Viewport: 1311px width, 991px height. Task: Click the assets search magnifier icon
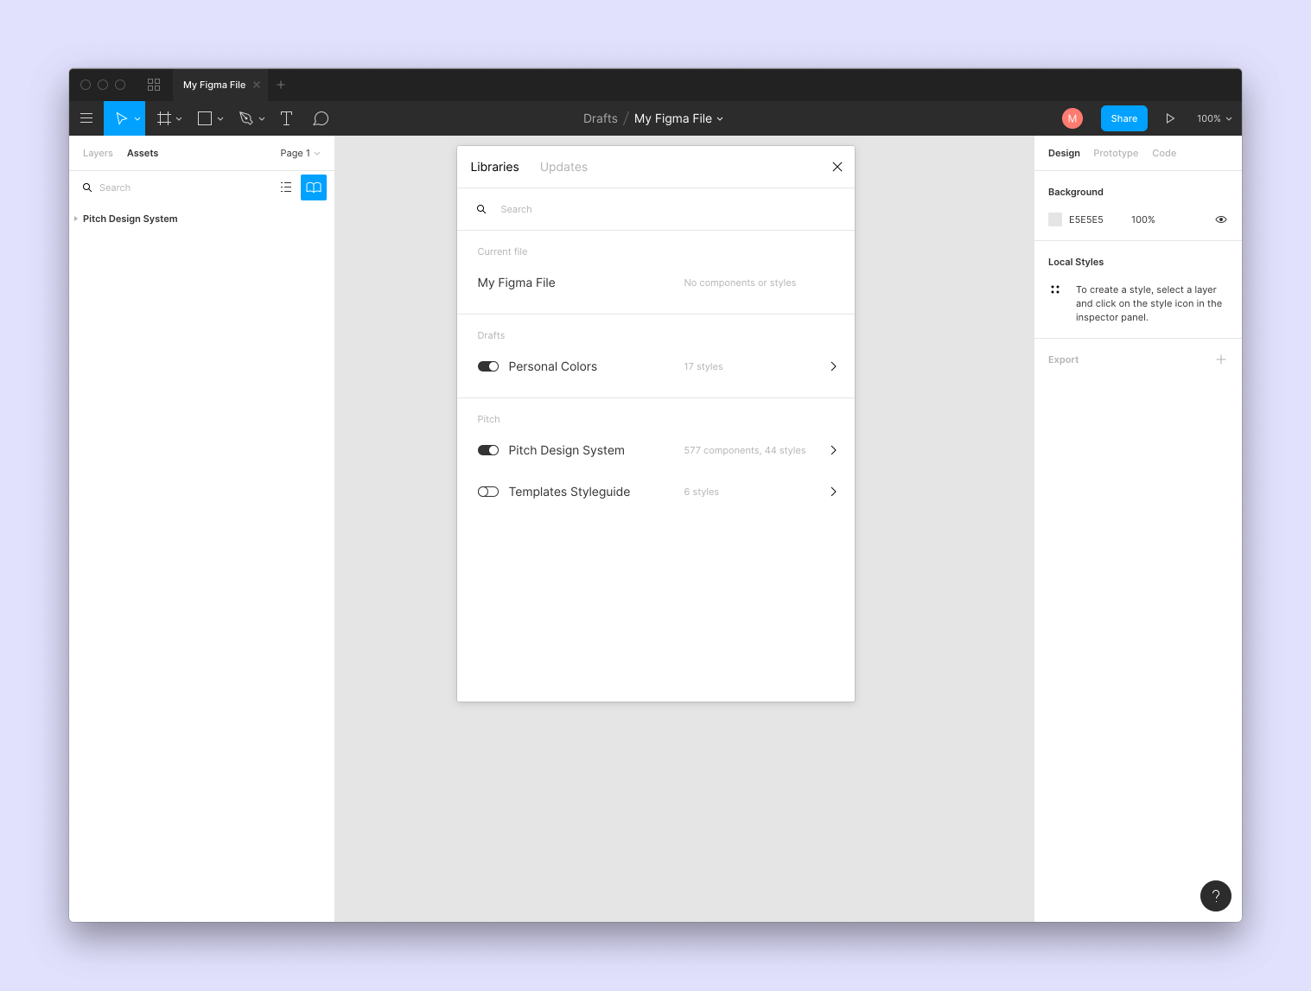87,187
